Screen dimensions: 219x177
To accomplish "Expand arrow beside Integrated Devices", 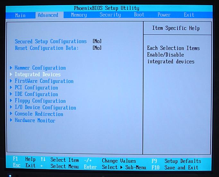I will click(x=11, y=74).
